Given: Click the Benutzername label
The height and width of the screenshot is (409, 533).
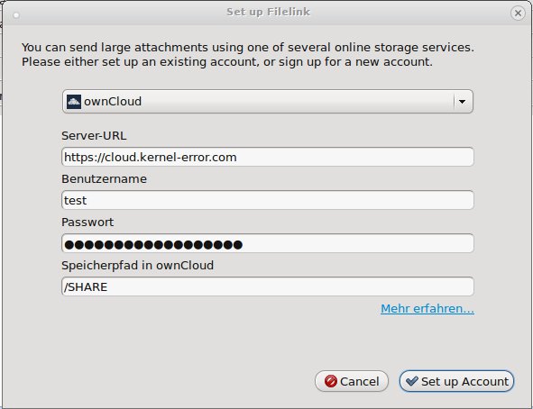Looking at the screenshot, I should (x=104, y=179).
